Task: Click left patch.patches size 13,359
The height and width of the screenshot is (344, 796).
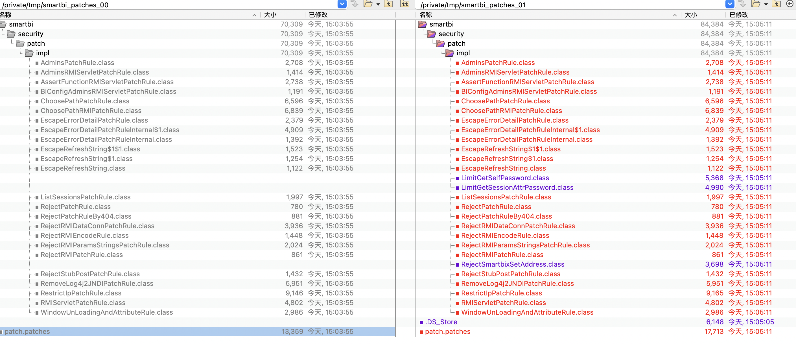Action: [x=292, y=331]
